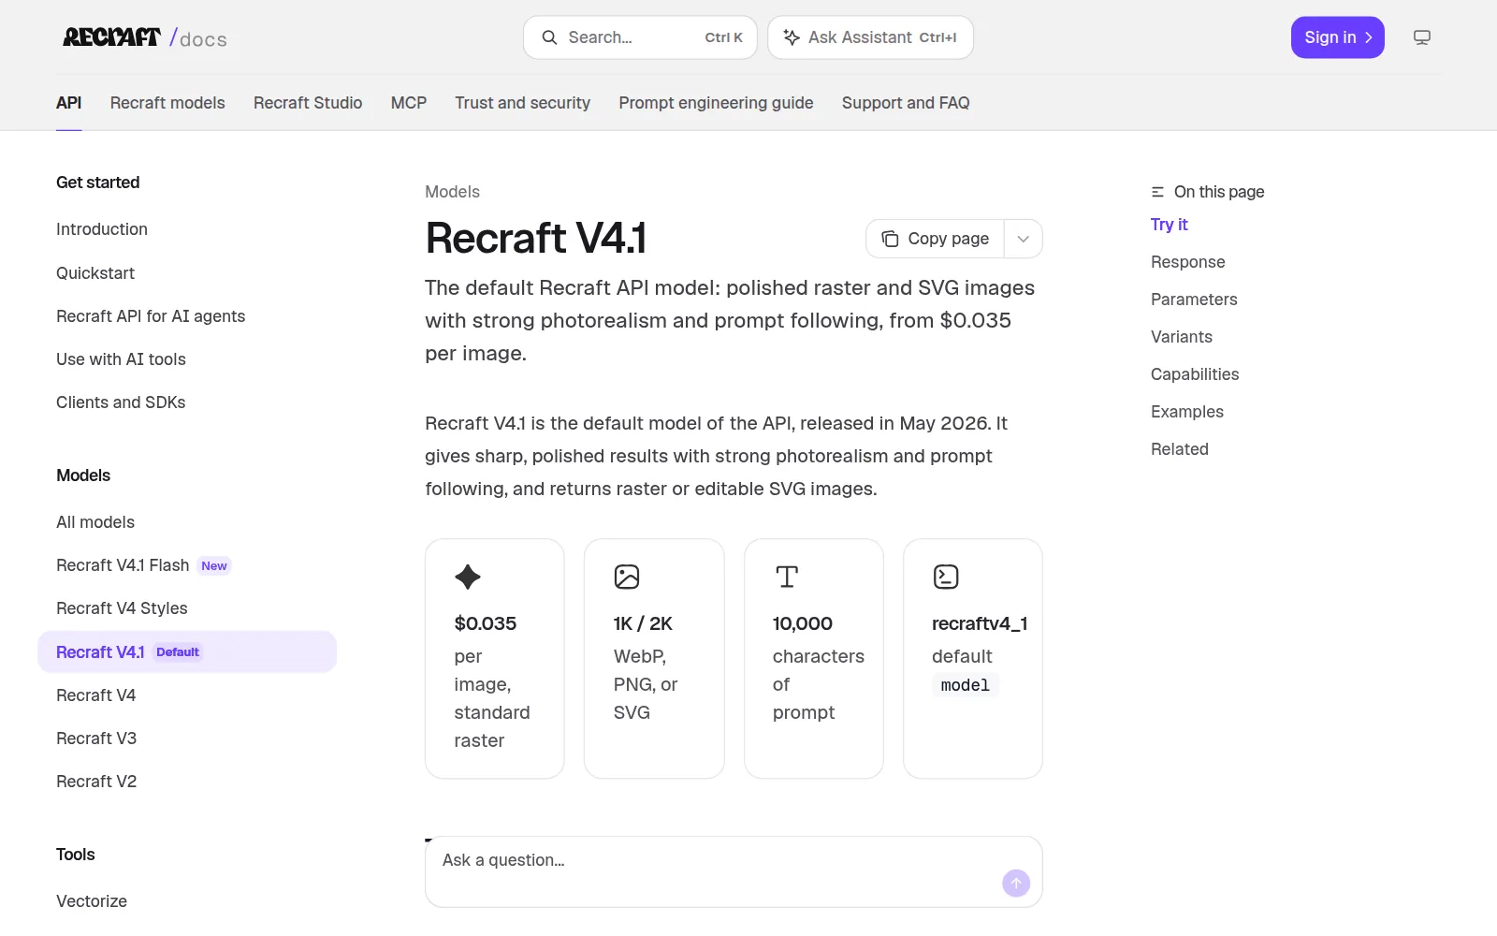This screenshot has height=936, width=1497.
Task: Select Recraft V4.1 Default sidebar item
Action: pyautogui.click(x=187, y=651)
